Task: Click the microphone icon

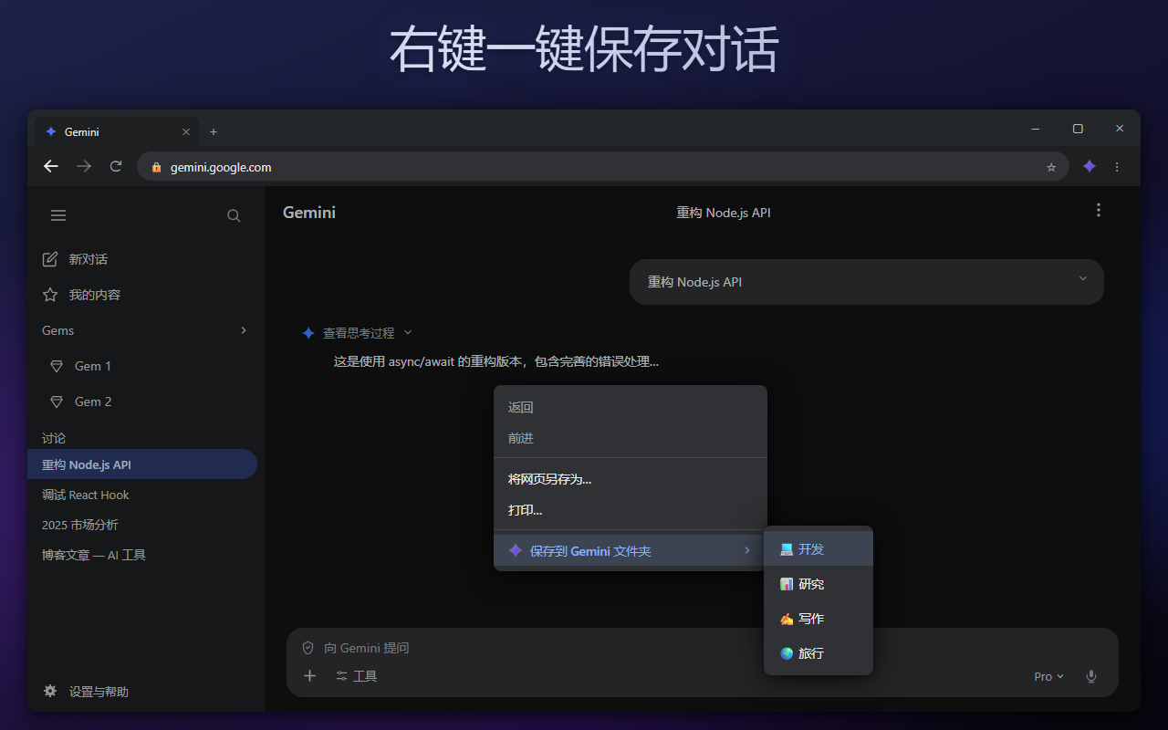Action: 1090,676
